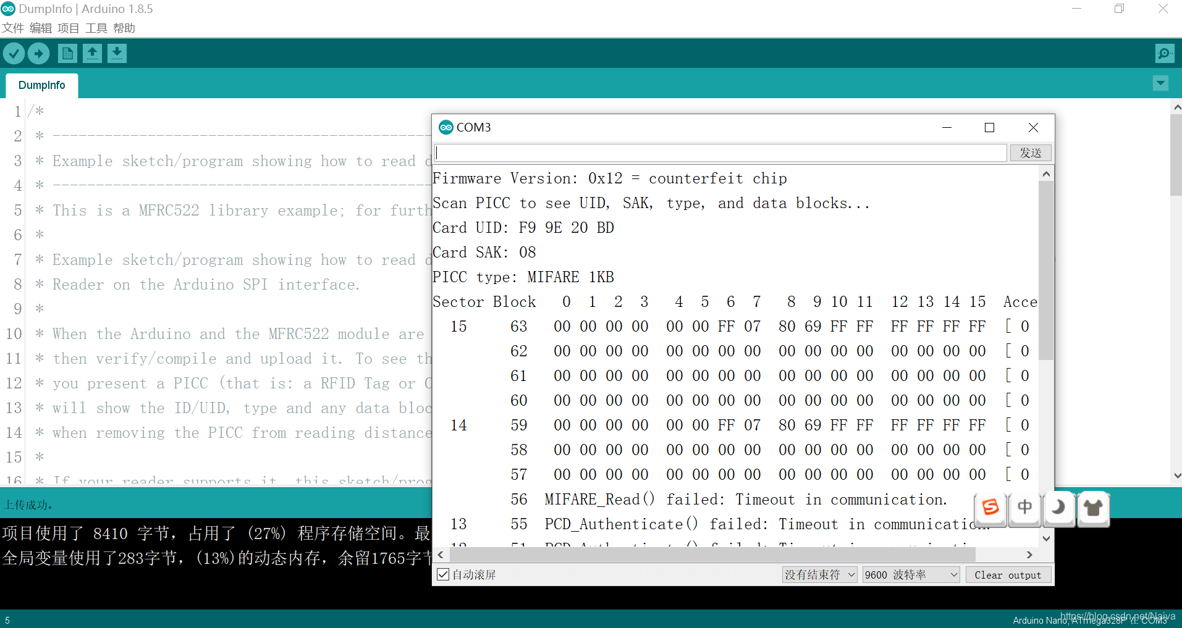Click 'Sector Block' header text

[x=484, y=302]
